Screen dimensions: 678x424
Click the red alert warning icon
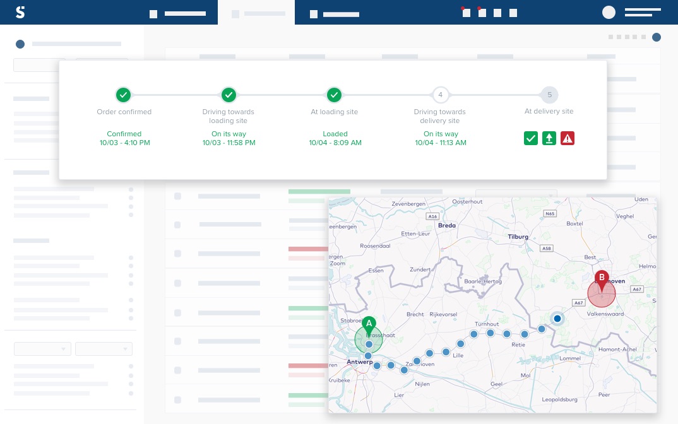pos(567,138)
